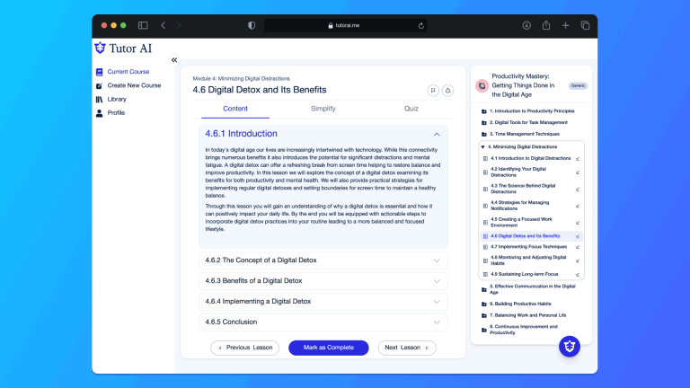
Task: Click the flag icon beside lesson title
Action: pyautogui.click(x=432, y=90)
